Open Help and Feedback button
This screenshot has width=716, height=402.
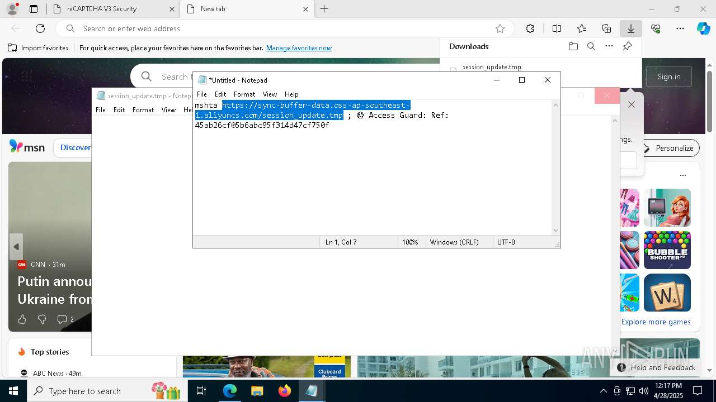[656, 367]
